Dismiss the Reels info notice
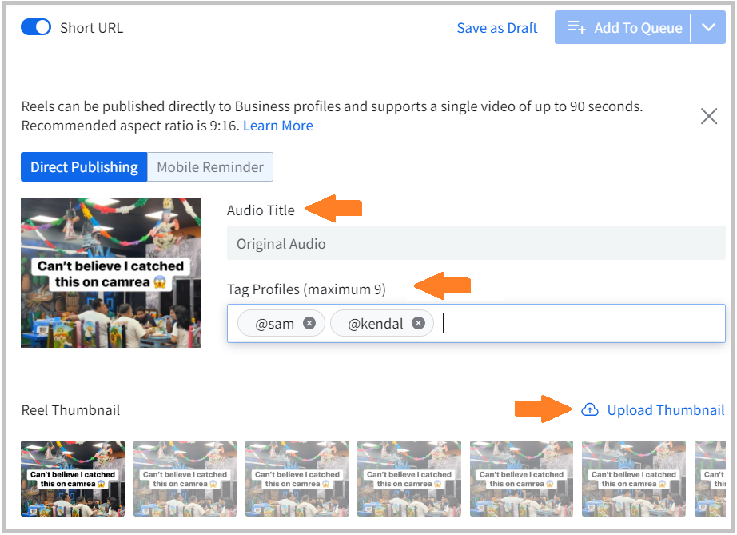 coord(708,117)
